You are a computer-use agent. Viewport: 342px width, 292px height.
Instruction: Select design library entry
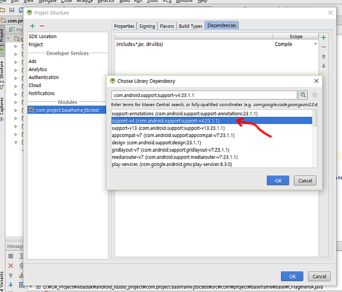[x=211, y=143]
